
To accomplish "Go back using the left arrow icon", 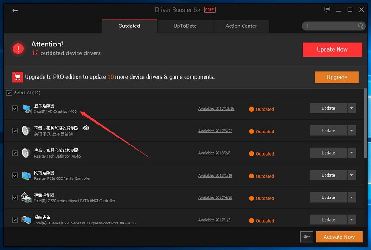I will click(x=15, y=10).
